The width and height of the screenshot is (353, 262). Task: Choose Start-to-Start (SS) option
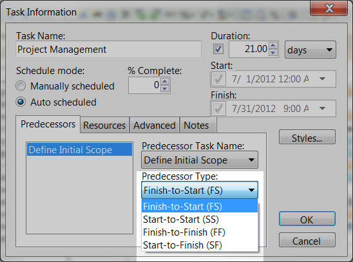[x=200, y=220]
